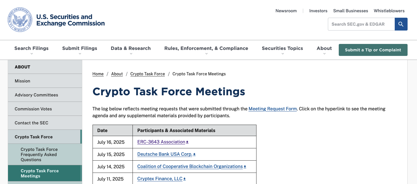The height and width of the screenshot is (184, 417).
Task: Open Crypto Task Force Frequently Asked Questions
Action: click(45, 155)
